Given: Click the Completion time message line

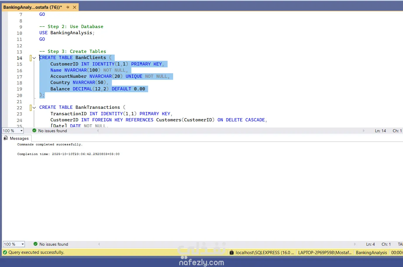Looking at the screenshot, I should [x=68, y=154].
